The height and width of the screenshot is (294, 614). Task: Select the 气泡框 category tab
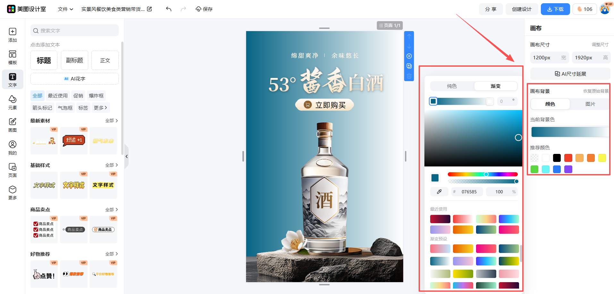65,108
